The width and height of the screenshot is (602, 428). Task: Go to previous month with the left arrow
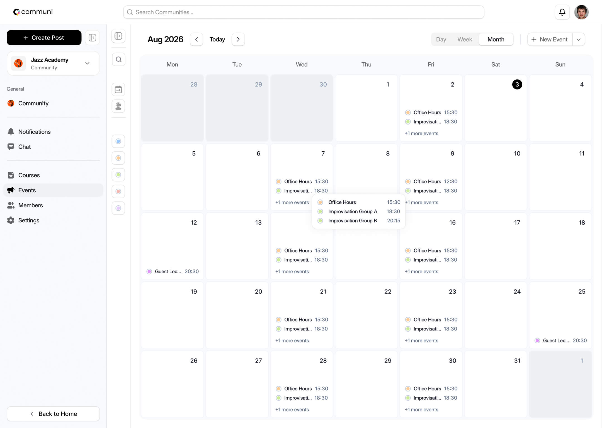(196, 39)
